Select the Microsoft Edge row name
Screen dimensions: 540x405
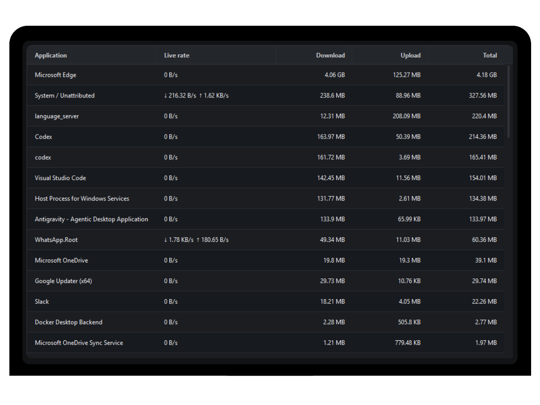pos(55,75)
